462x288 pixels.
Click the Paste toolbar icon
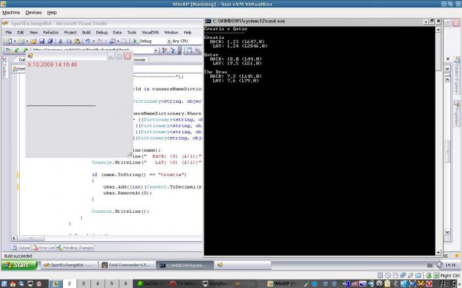[77, 41]
